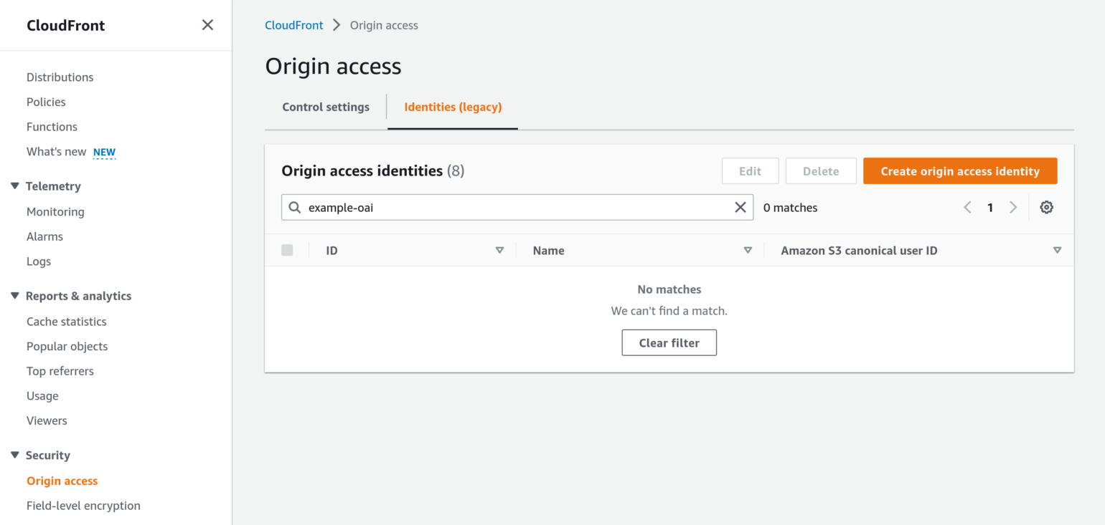Viewport: 1105px width, 525px height.
Task: Open Top referrers report
Action: click(60, 371)
